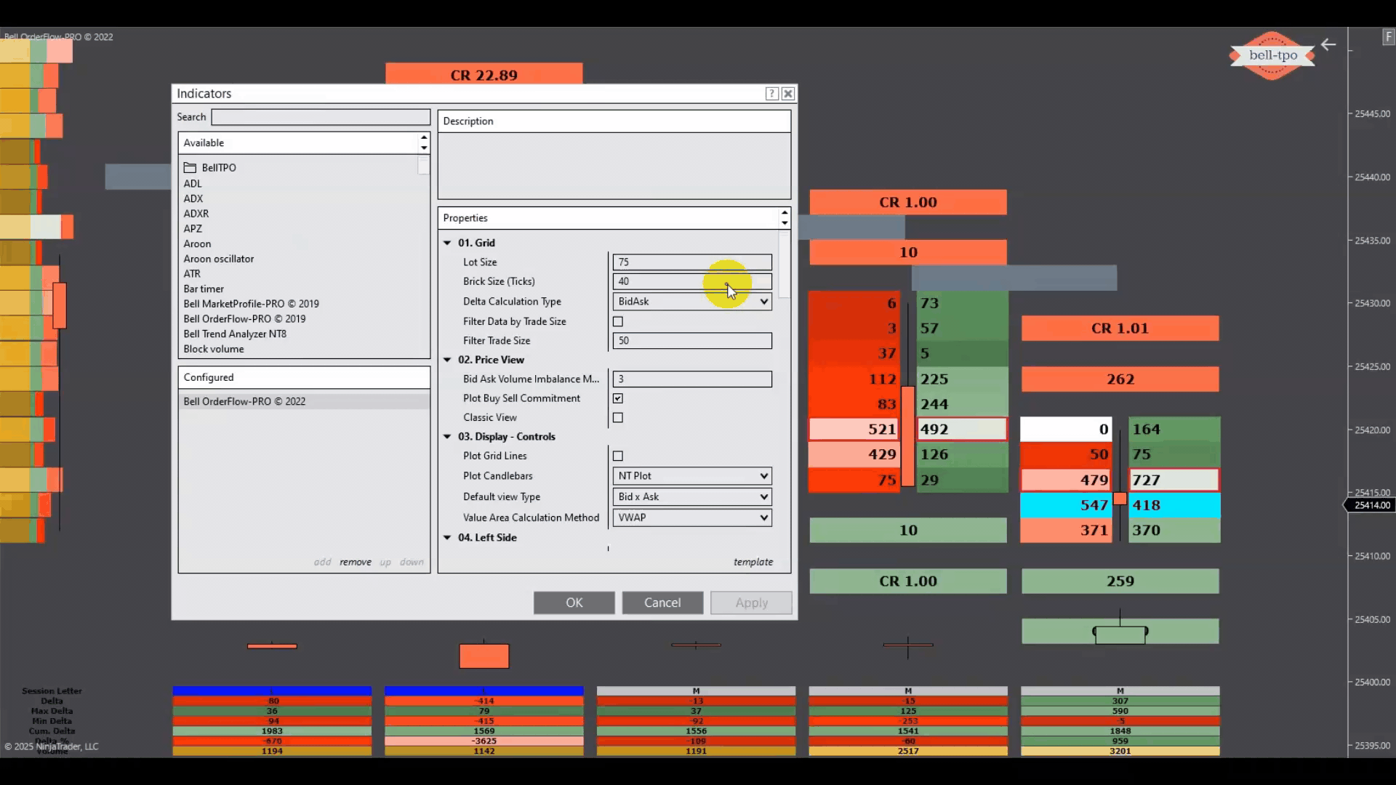1396x785 pixels.
Task: Close the Indicators dialog with X icon
Action: [788, 94]
